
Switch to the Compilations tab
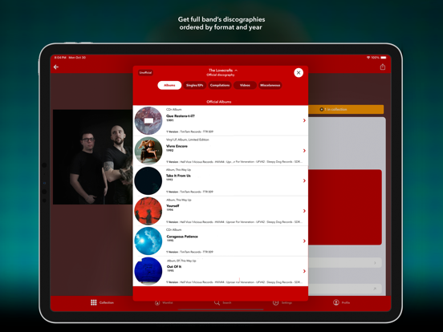[x=220, y=85]
